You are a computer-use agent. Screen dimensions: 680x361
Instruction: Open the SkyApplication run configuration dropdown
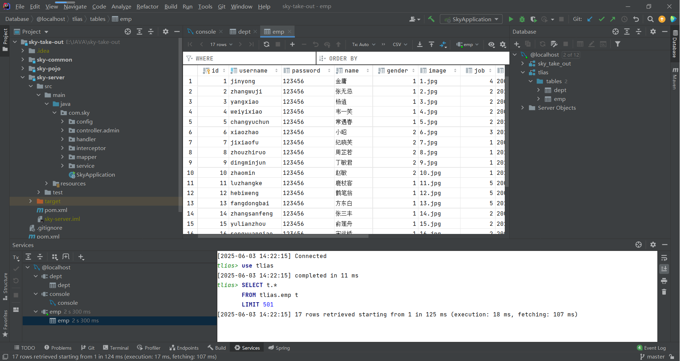(471, 19)
